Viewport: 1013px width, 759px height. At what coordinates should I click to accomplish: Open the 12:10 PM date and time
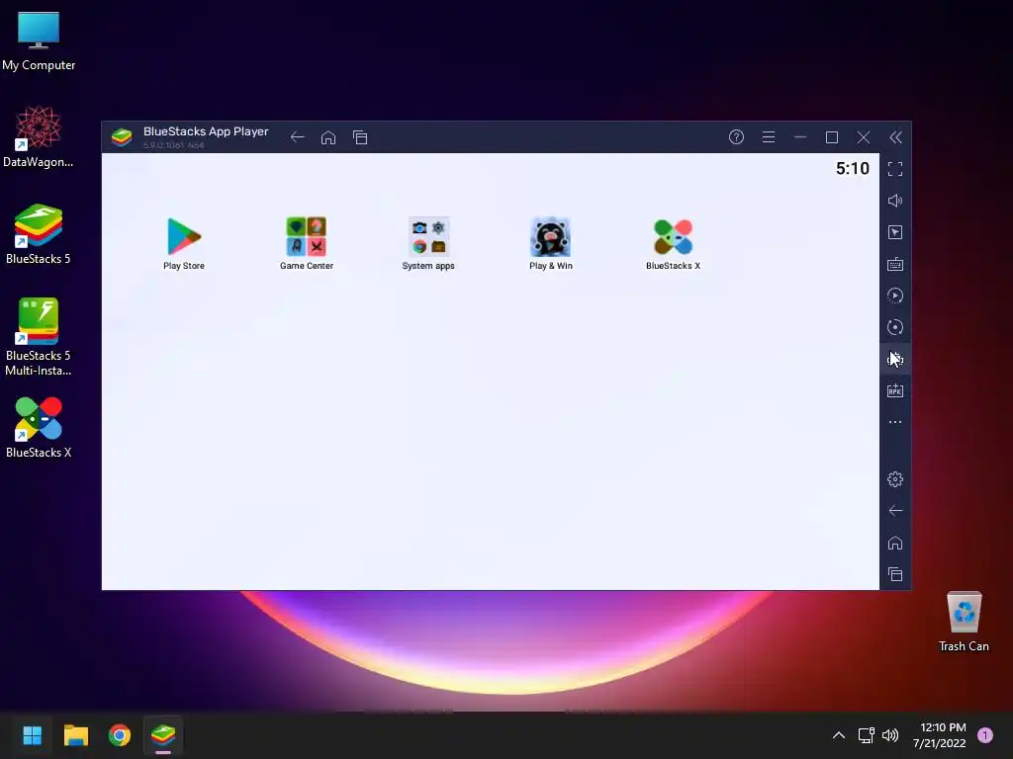tap(940, 735)
